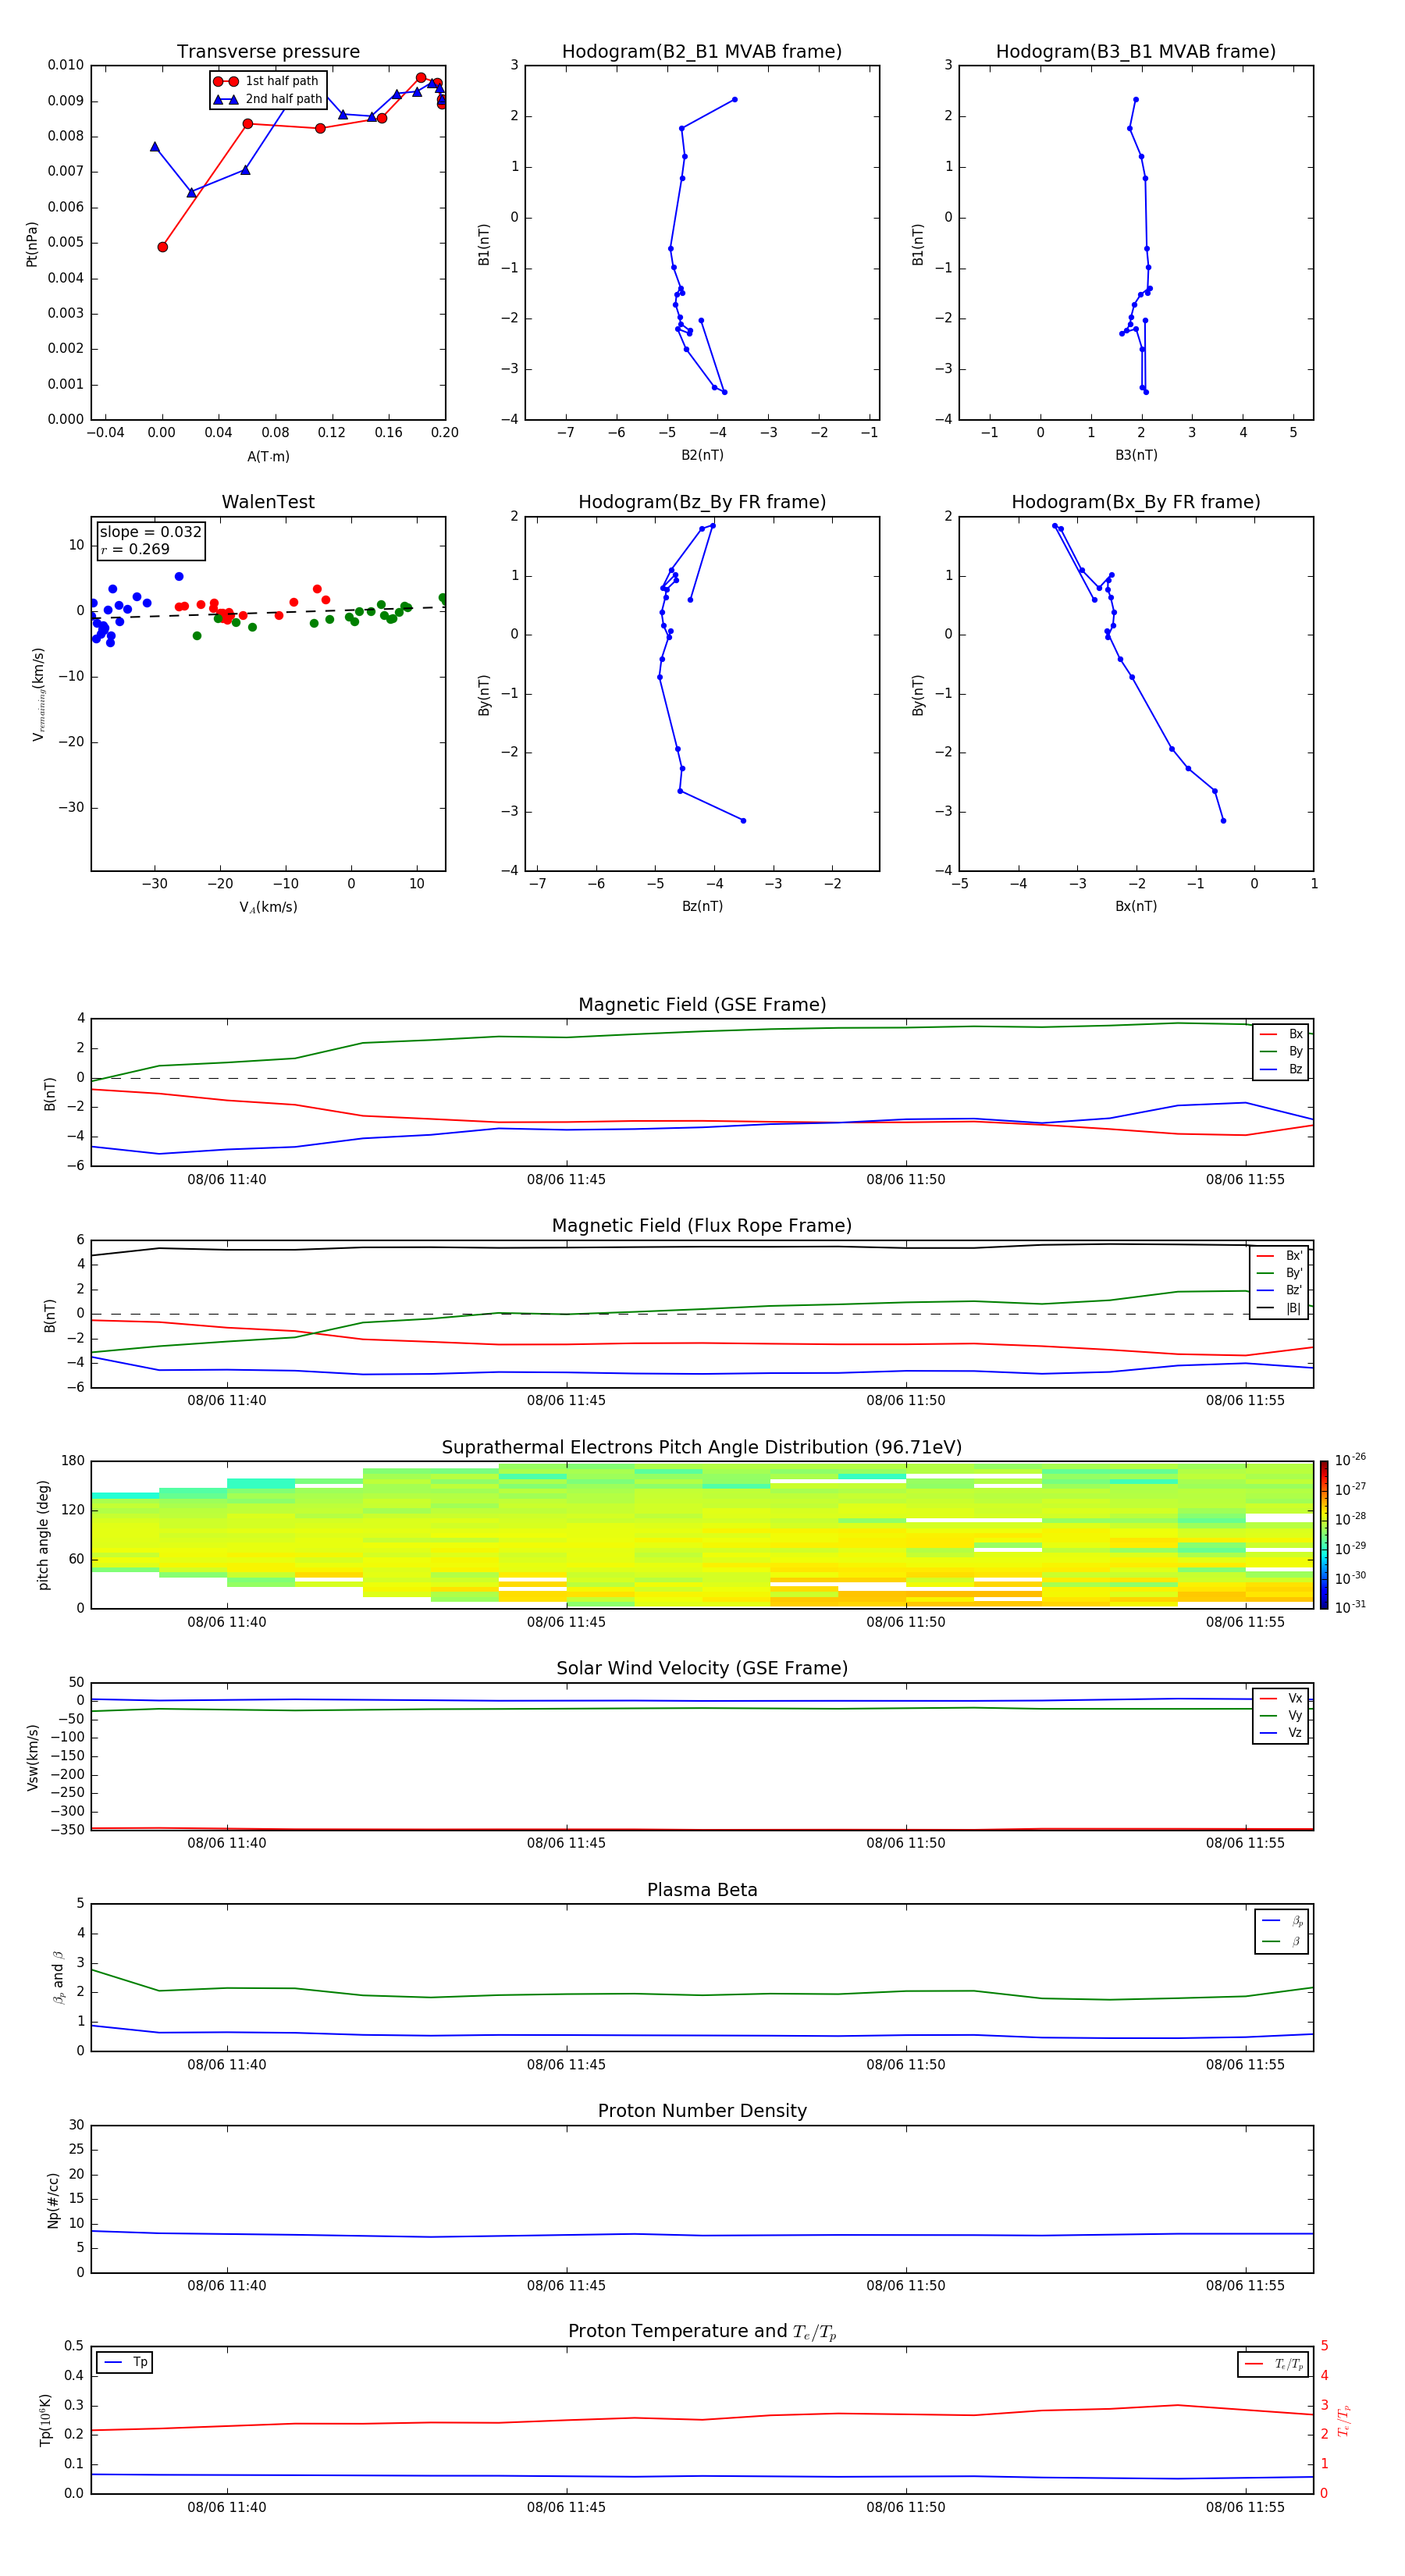Viewport: 1405px width, 2576px height.
Task: Click the 'slope = 0.032' annotation
Action: (x=151, y=532)
